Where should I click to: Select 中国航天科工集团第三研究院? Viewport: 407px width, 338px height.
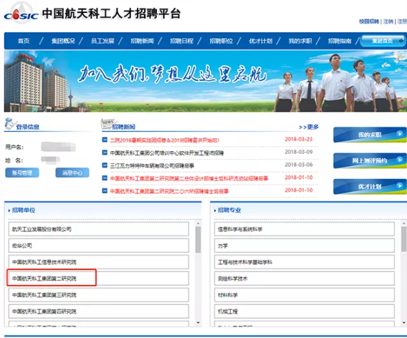(x=99, y=295)
